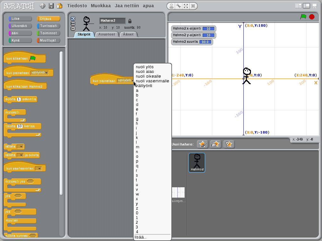Toggle the sprite lock icon
The width and height of the screenshot is (322, 241).
pos(130,21)
